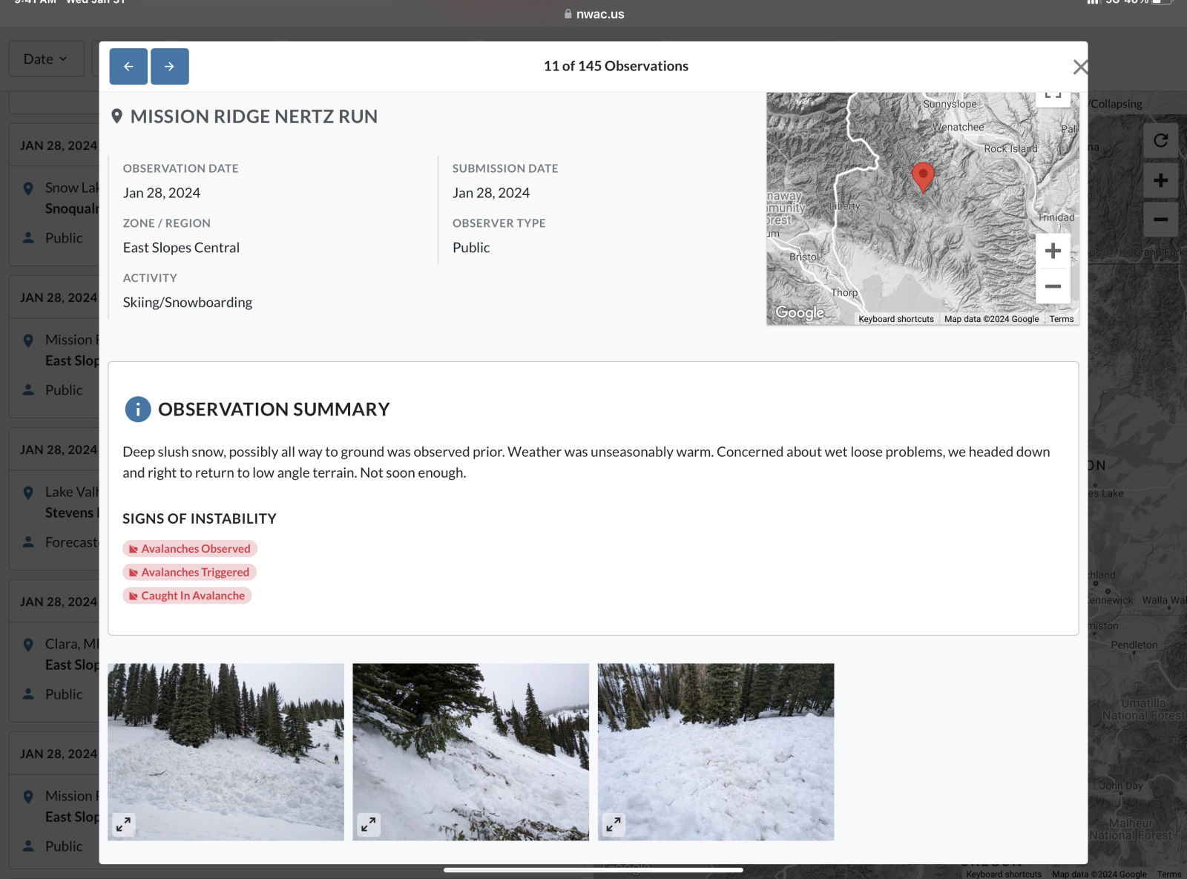Zoom in on the observation mini map
This screenshot has width=1187, height=879.
(x=1052, y=251)
